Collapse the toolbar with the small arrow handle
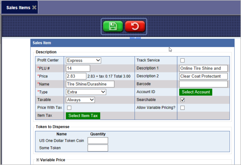This screenshot has height=165, width=241. [135, 38]
